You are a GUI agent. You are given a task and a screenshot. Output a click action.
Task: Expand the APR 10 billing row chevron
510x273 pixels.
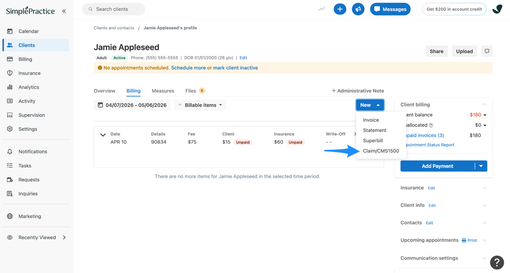point(103,135)
